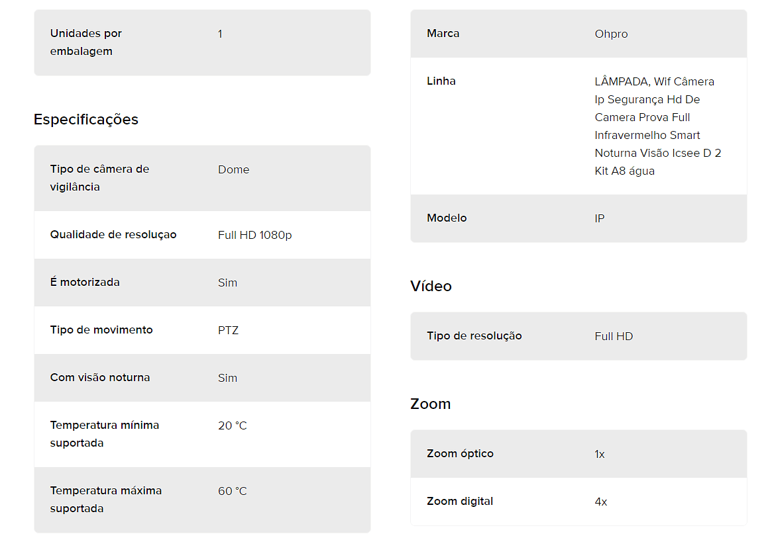Click the 4x Zoom digital value

(600, 502)
